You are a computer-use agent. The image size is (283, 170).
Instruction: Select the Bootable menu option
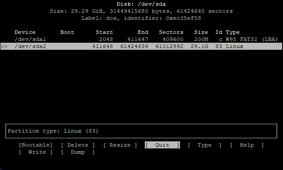pos(36,145)
